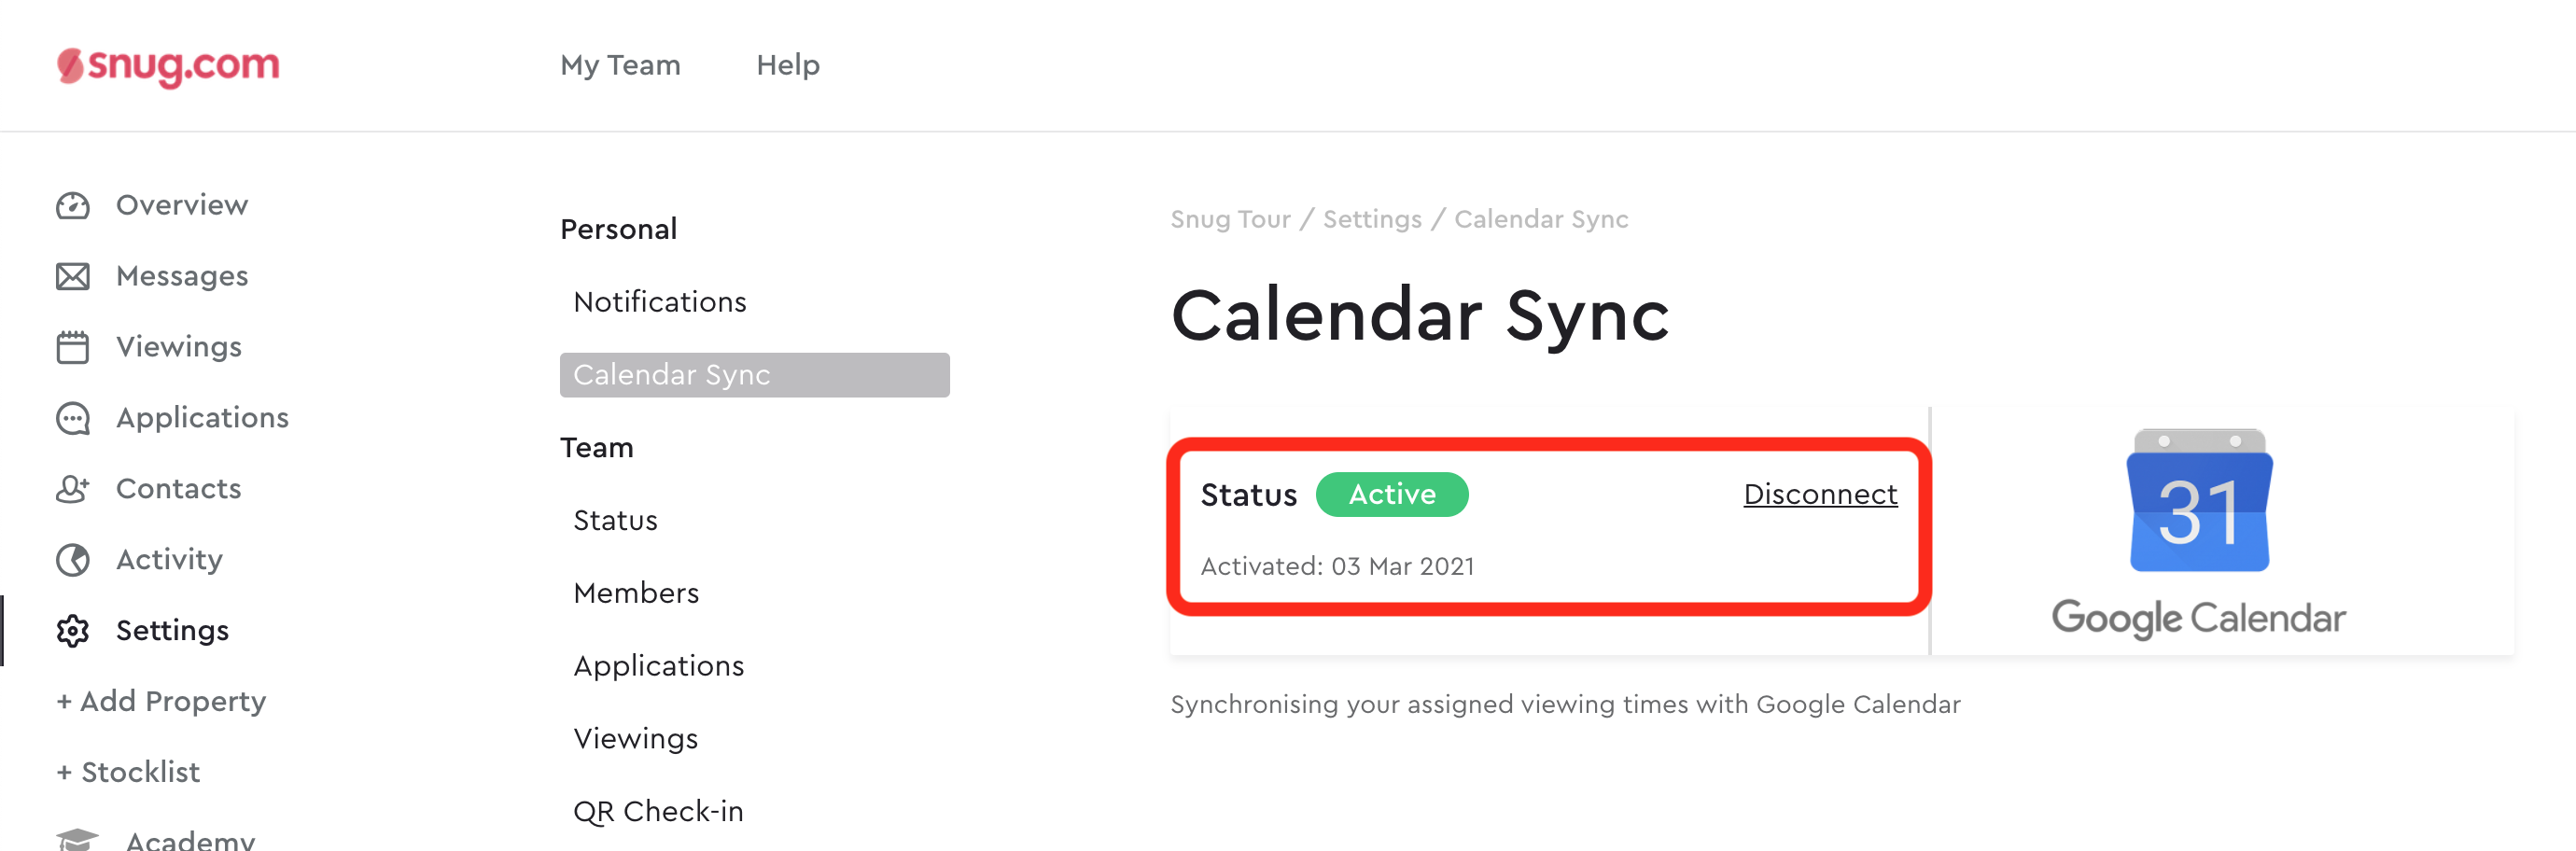The width and height of the screenshot is (2576, 851).
Task: Select Notifications under Personal settings
Action: [x=660, y=302]
